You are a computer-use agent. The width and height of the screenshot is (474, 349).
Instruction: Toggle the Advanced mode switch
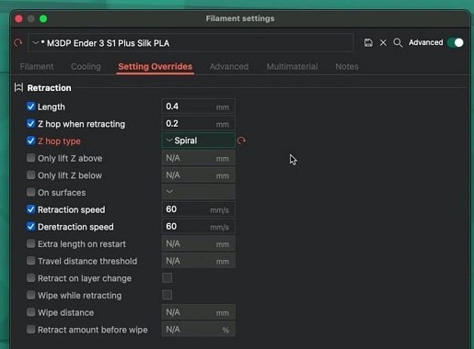point(456,42)
